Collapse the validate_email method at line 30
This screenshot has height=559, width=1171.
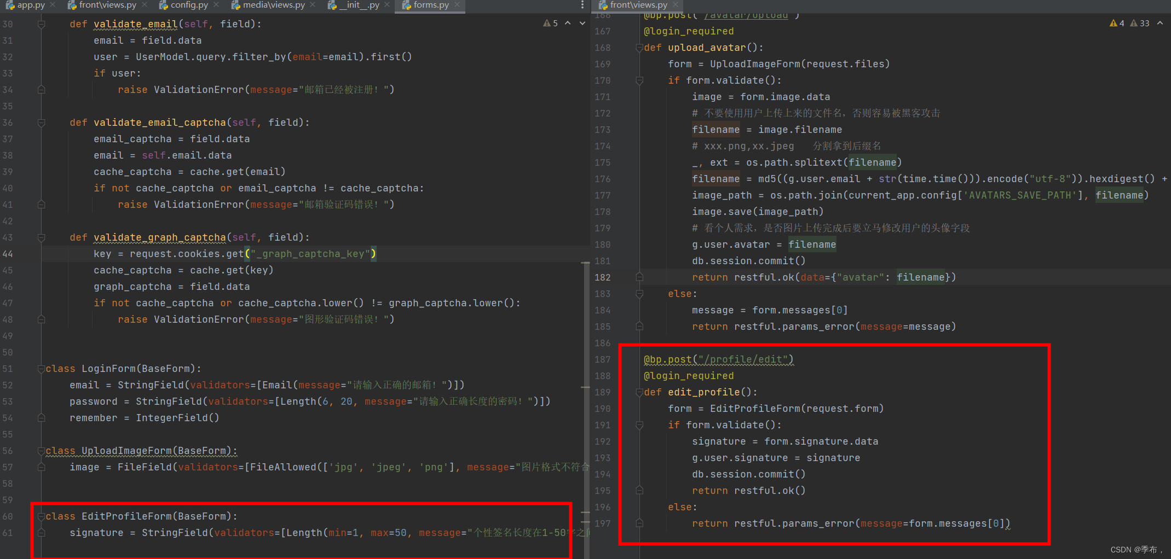41,24
